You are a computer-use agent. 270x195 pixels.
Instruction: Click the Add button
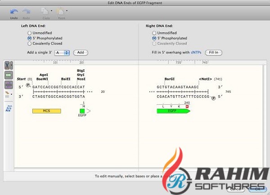point(81,53)
